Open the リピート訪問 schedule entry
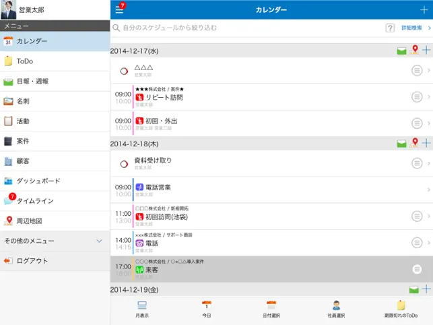 tap(272, 97)
